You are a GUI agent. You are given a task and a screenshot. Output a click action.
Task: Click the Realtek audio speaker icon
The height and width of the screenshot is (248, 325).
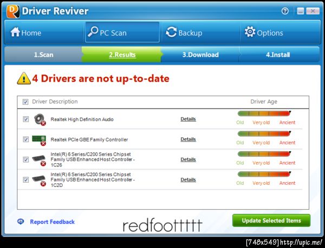(x=40, y=119)
